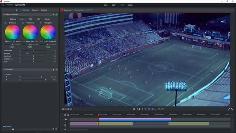Click the red Sequence #1 record icon

click(x=62, y=10)
